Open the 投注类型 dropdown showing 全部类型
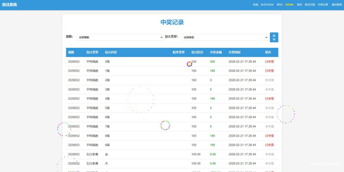The width and height of the screenshot is (344, 172). tap(225, 37)
